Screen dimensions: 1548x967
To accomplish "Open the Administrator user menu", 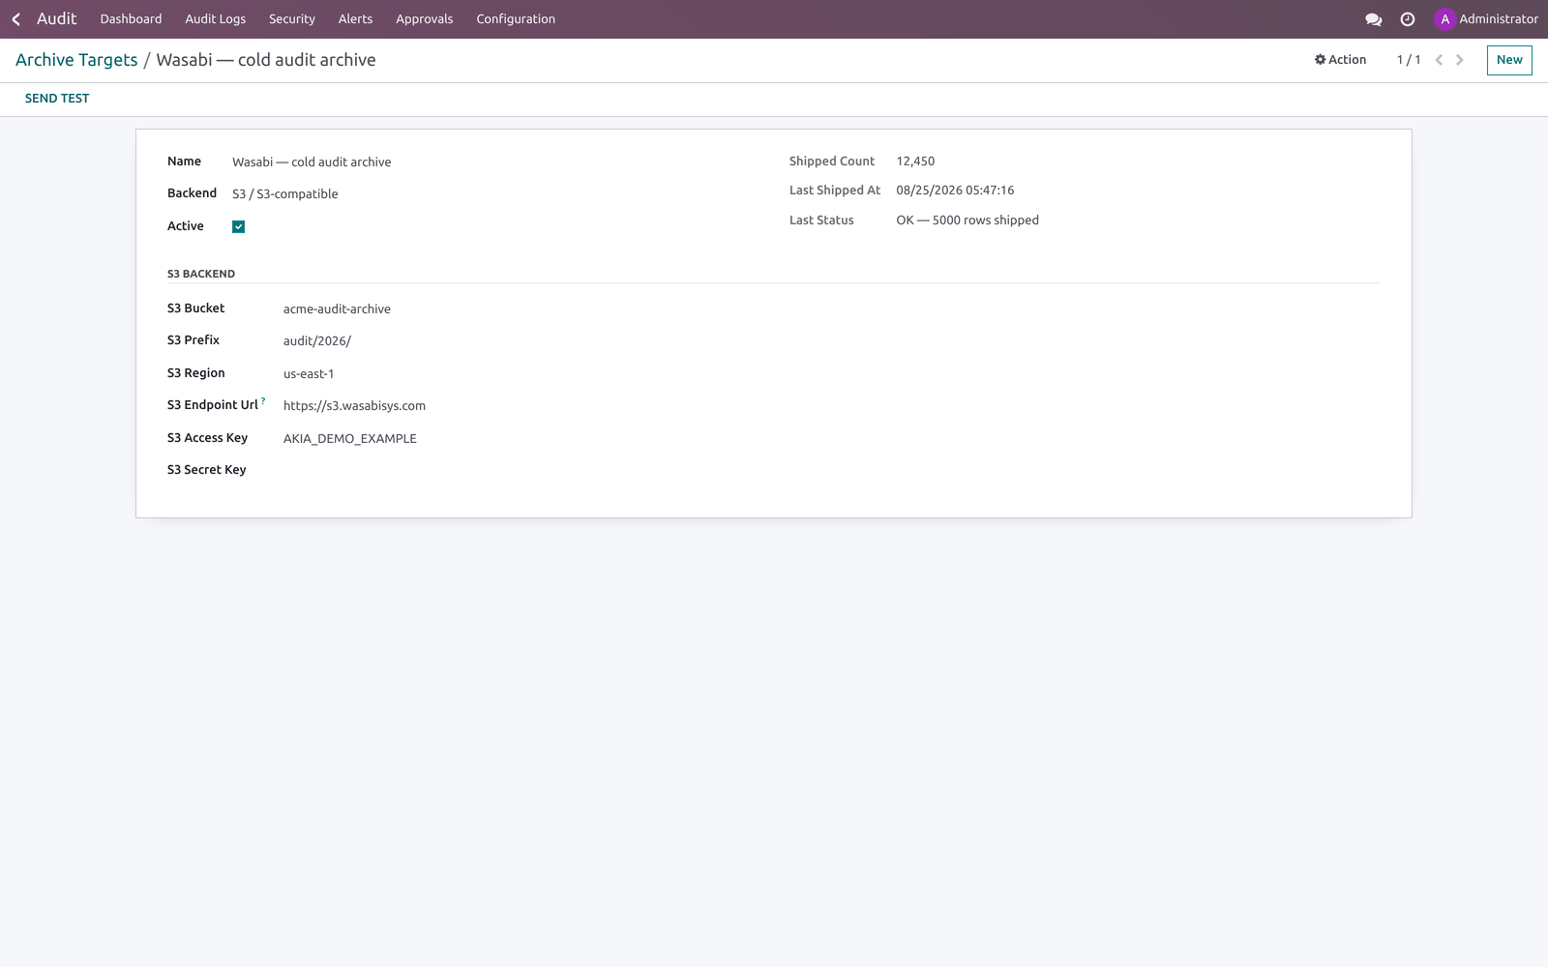I will click(1486, 19).
